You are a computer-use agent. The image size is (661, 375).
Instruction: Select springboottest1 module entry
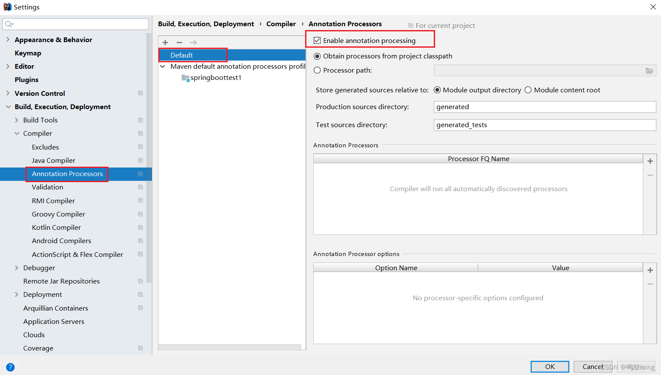pyautogui.click(x=216, y=78)
